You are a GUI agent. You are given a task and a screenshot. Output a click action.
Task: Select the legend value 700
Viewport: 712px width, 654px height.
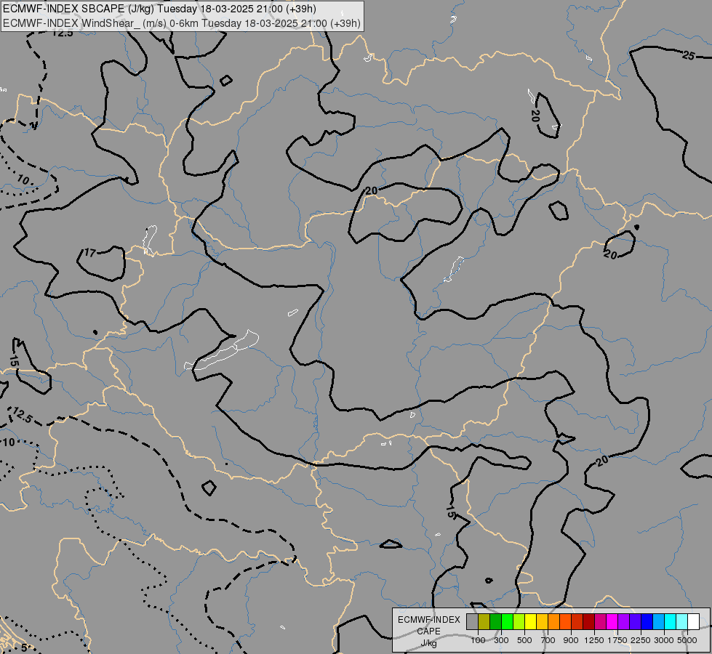coord(548,640)
